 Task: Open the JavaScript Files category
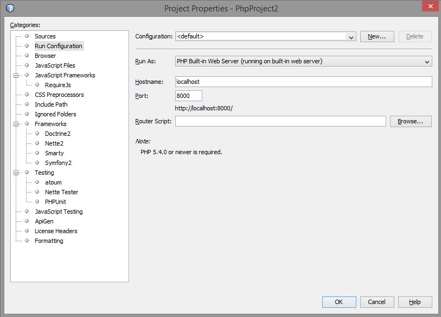55,65
